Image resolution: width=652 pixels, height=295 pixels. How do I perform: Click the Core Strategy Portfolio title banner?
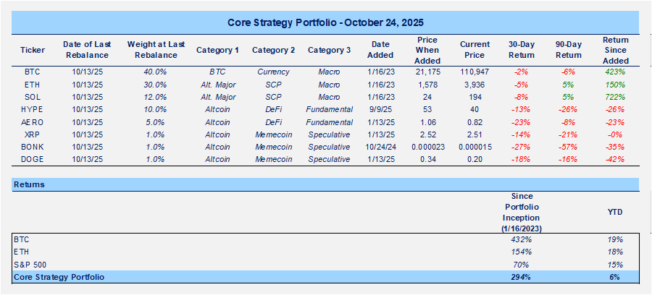325,22
